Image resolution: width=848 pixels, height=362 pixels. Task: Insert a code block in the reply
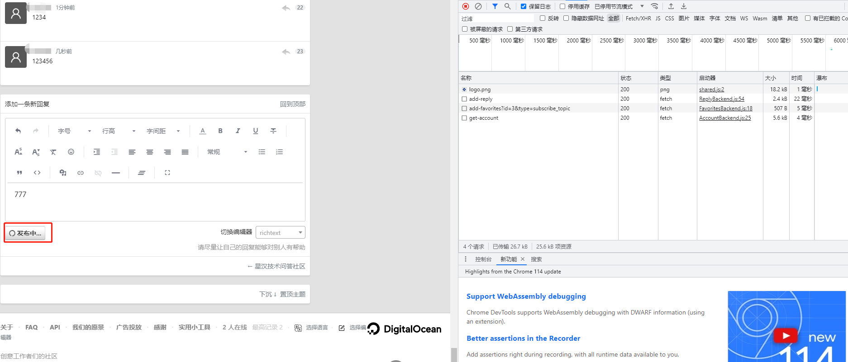pos(37,173)
